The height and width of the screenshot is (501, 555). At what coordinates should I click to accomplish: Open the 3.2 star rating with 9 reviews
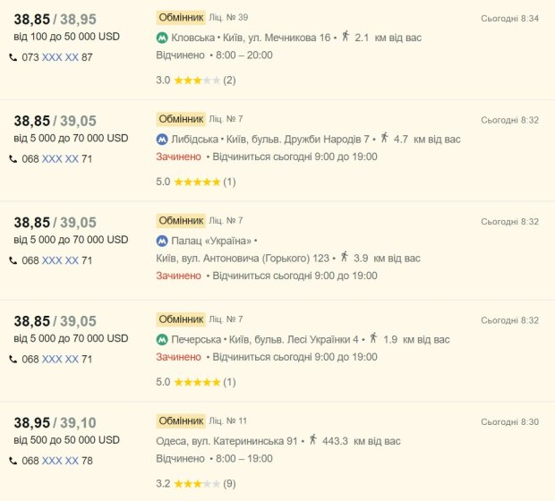click(196, 484)
